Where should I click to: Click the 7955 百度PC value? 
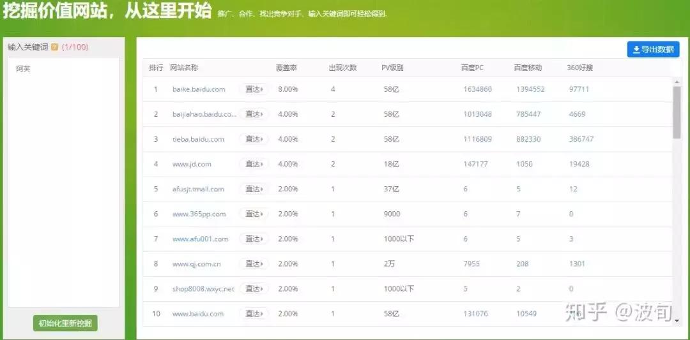[x=471, y=264]
